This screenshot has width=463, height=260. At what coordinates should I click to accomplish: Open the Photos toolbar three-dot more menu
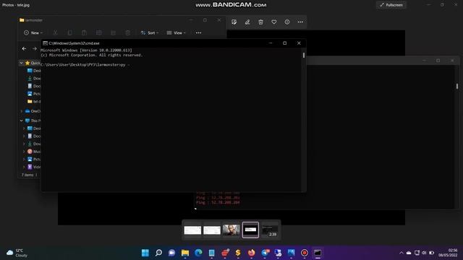click(300, 22)
